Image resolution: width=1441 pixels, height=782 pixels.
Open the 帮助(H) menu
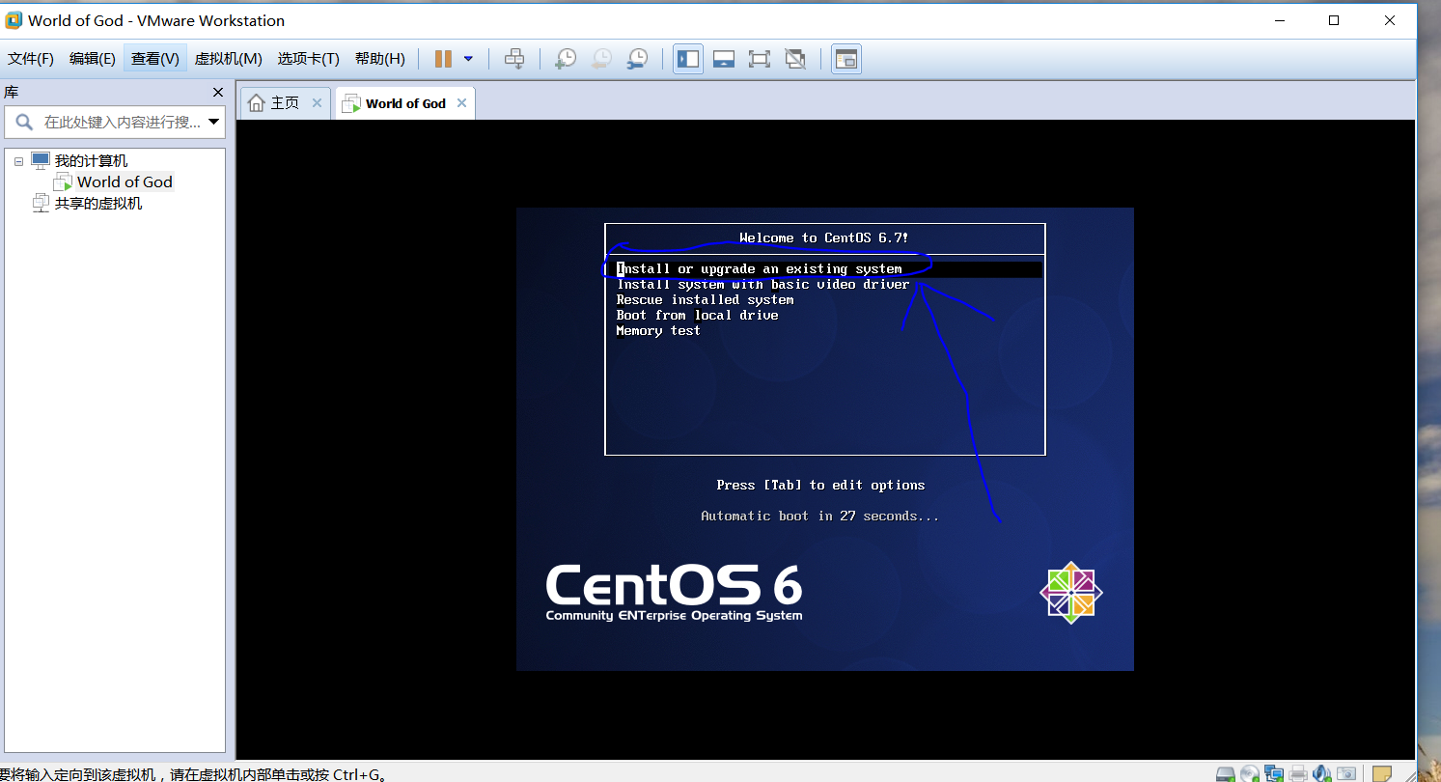coord(380,59)
